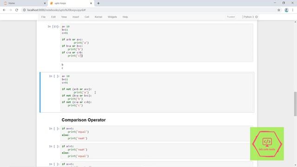Click the kernel idle indicator circle
297x167 pixels.
(x=257, y=17)
